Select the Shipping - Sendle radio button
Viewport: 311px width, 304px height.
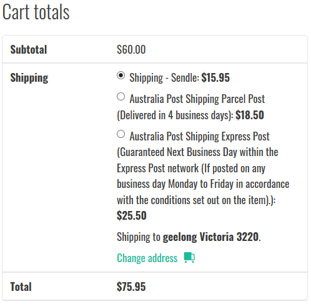[121, 76]
